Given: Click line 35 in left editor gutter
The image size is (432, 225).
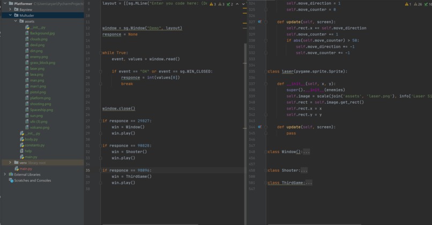Looking at the screenshot, I should tap(87, 170).
